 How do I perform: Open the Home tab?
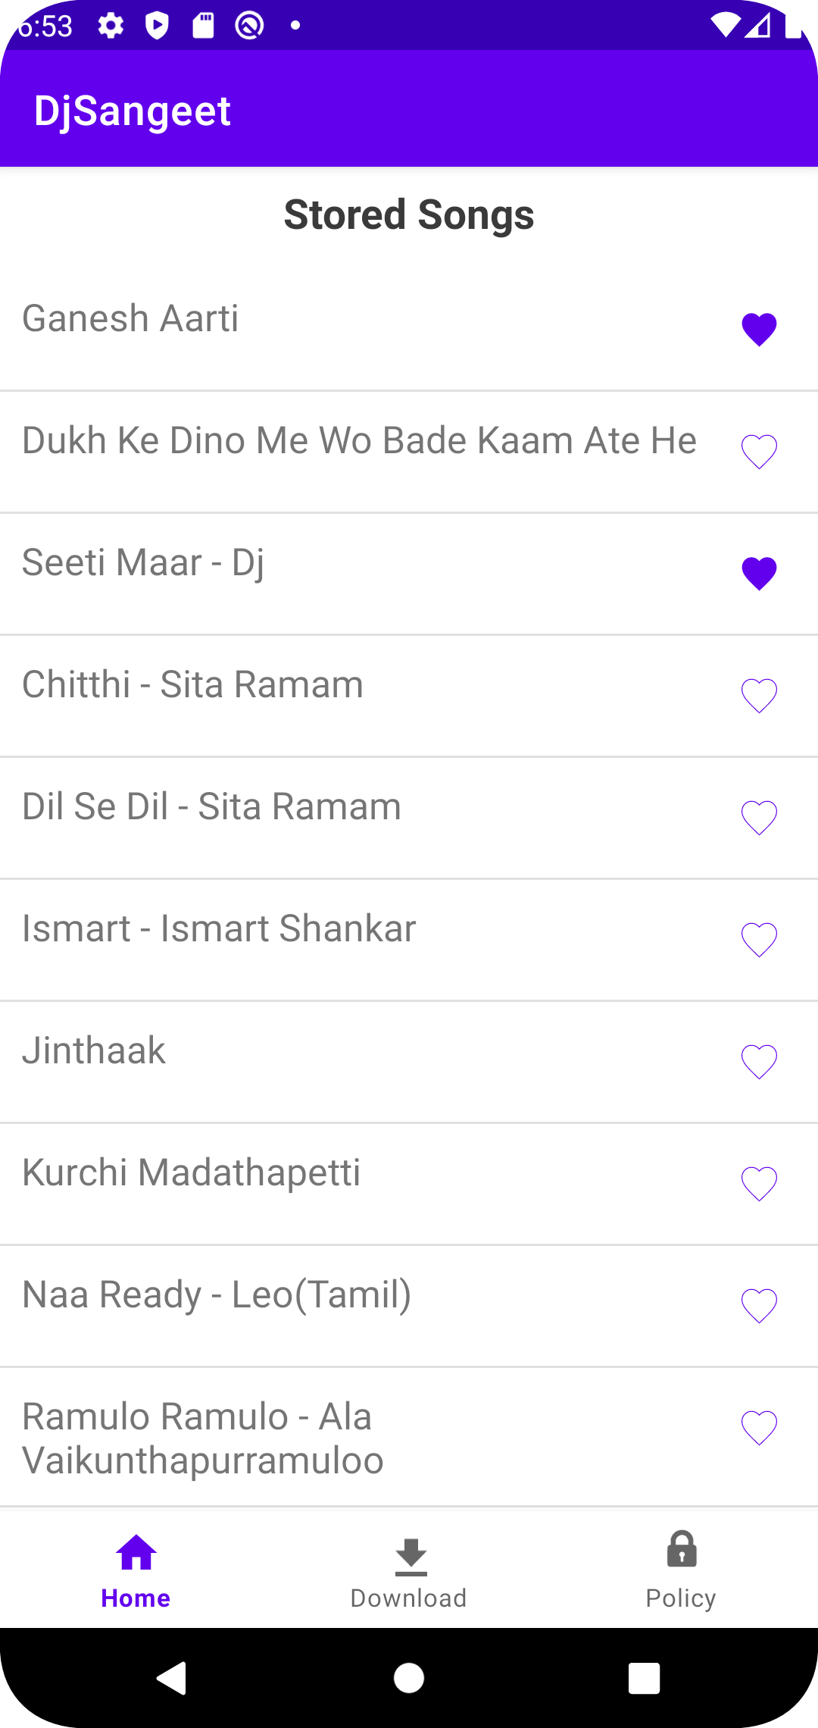(136, 1570)
